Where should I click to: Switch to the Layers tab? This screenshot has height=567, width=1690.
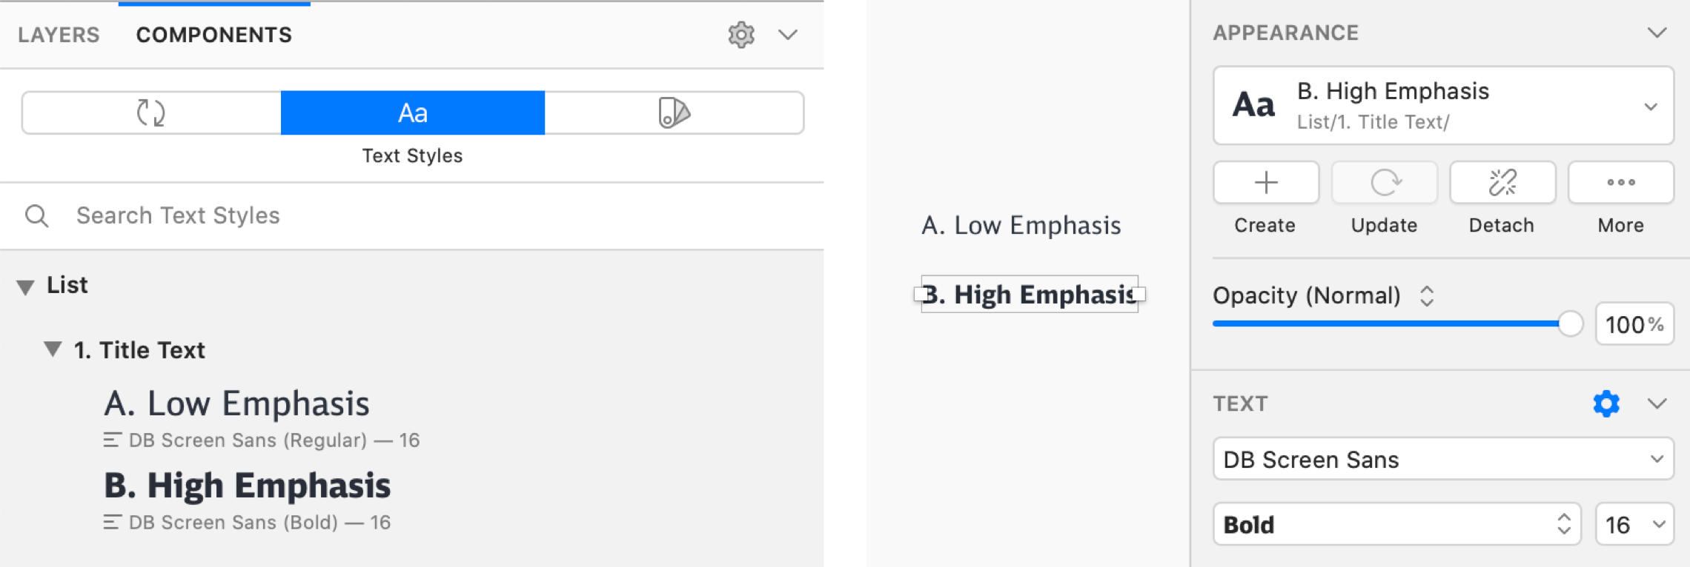[59, 35]
